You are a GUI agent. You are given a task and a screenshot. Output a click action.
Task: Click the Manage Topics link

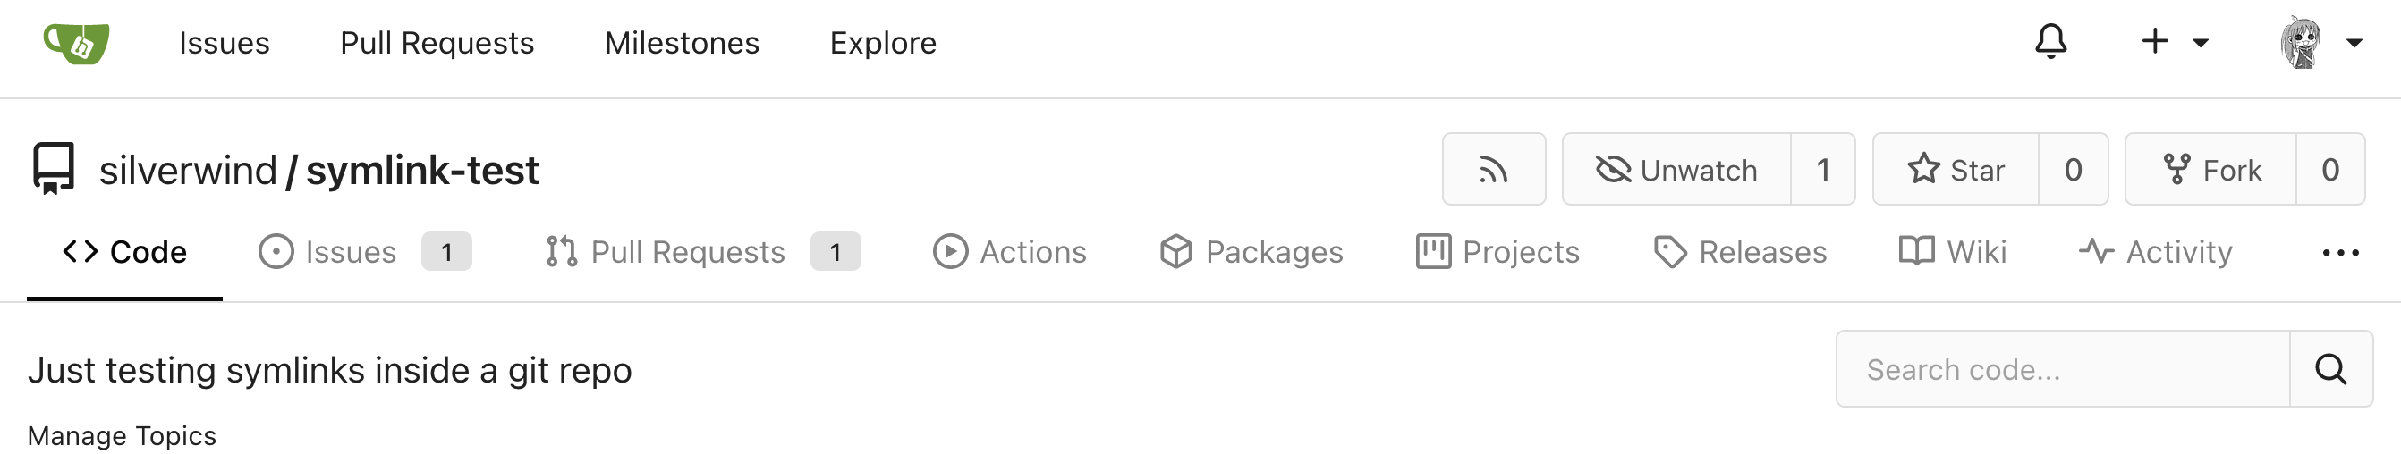click(122, 435)
